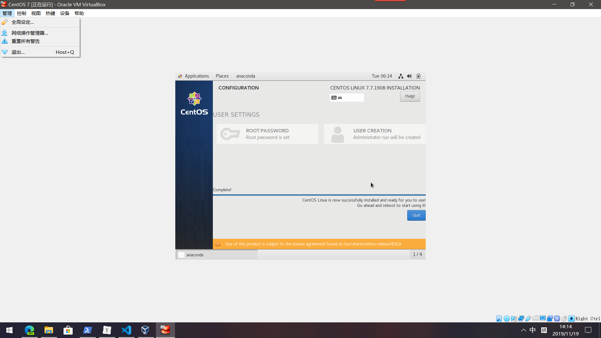The image size is (601, 338).
Task: Click the audio status icon in VirtualBox bar
Action: point(514,319)
